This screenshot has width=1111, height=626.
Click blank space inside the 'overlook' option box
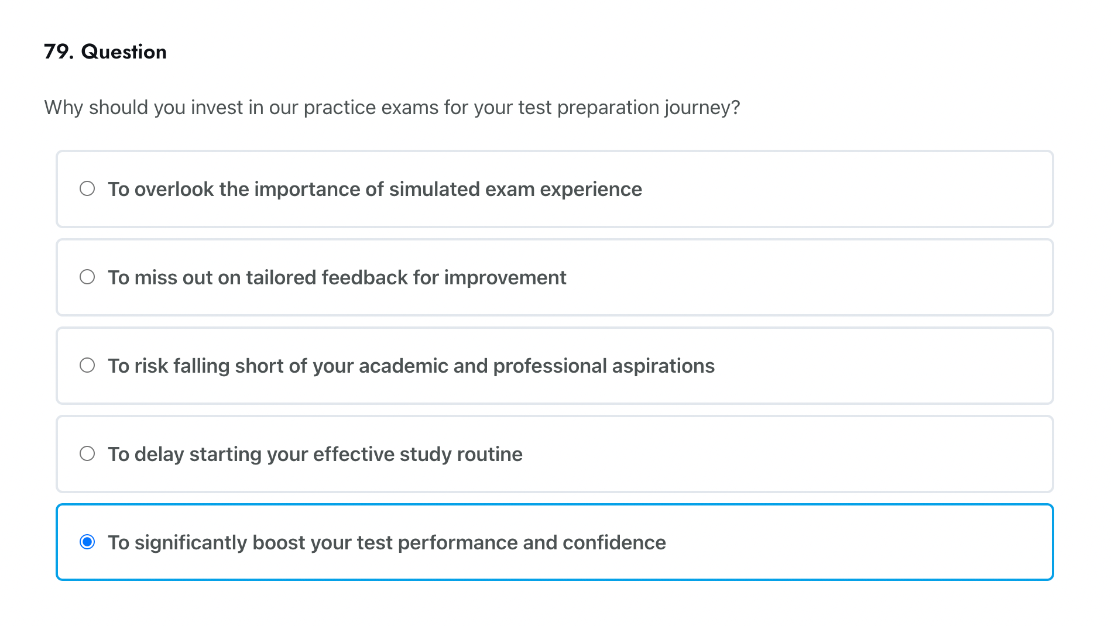click(849, 190)
